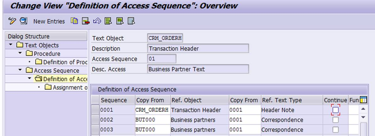375x136 pixels.
Task: Click Definition of Access Sequence table title
Action: [x=137, y=90]
